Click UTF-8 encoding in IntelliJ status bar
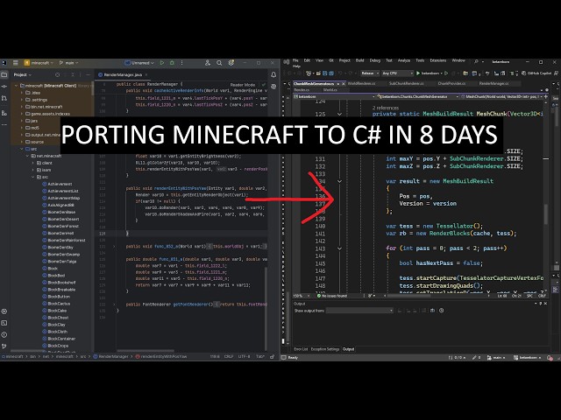Screen dimensions: 561x420 point(244,356)
